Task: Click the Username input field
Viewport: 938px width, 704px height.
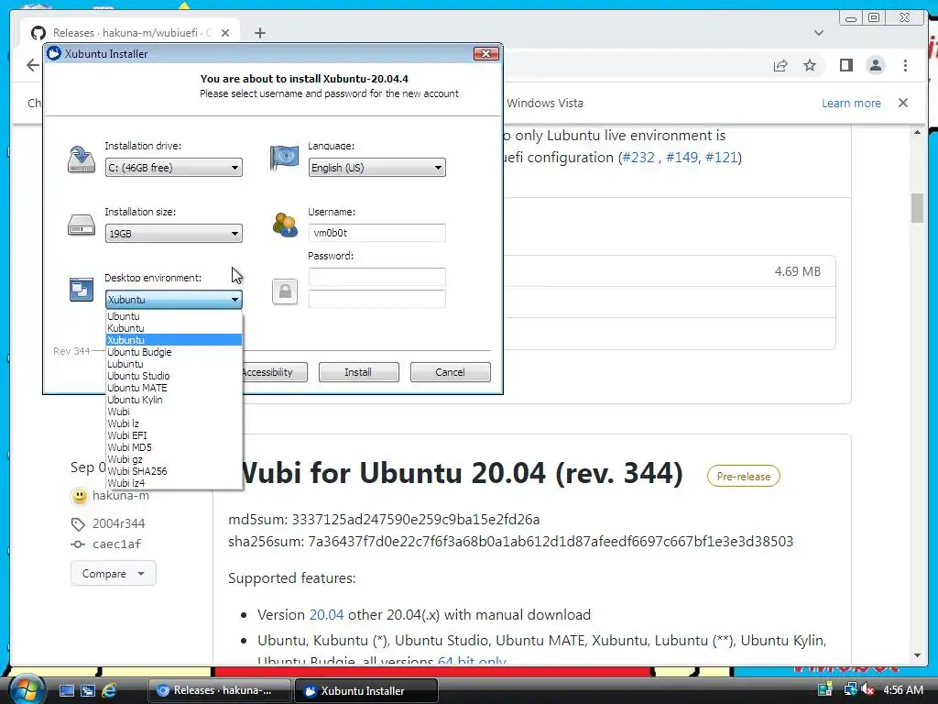Action: point(376,233)
